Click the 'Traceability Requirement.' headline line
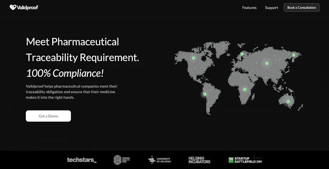Viewport: 329px width, 169px height. (83, 58)
